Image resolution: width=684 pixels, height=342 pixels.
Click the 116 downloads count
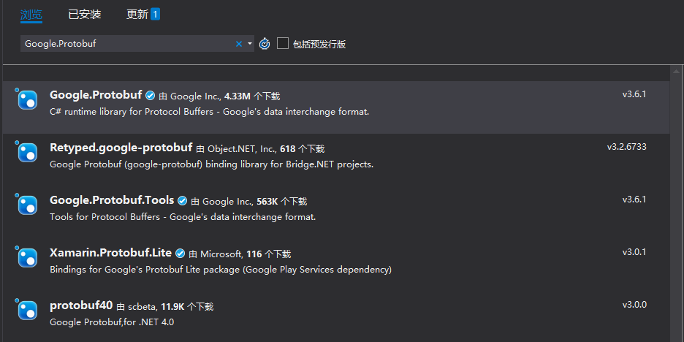tap(254, 254)
